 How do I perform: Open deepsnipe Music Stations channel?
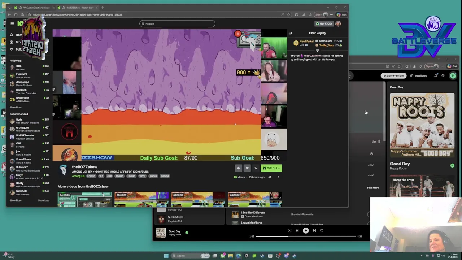[x=30, y=83]
